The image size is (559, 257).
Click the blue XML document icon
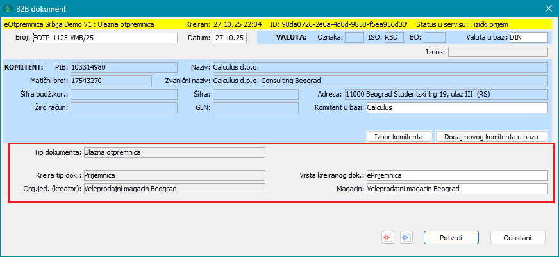coord(405,237)
